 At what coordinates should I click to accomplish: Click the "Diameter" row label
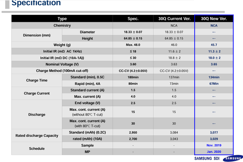click(x=87, y=32)
